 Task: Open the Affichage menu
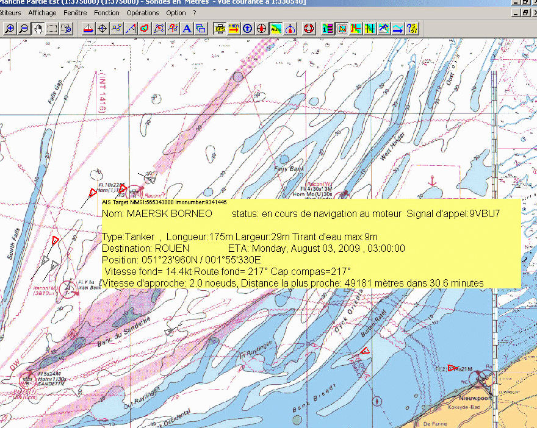tap(42, 13)
